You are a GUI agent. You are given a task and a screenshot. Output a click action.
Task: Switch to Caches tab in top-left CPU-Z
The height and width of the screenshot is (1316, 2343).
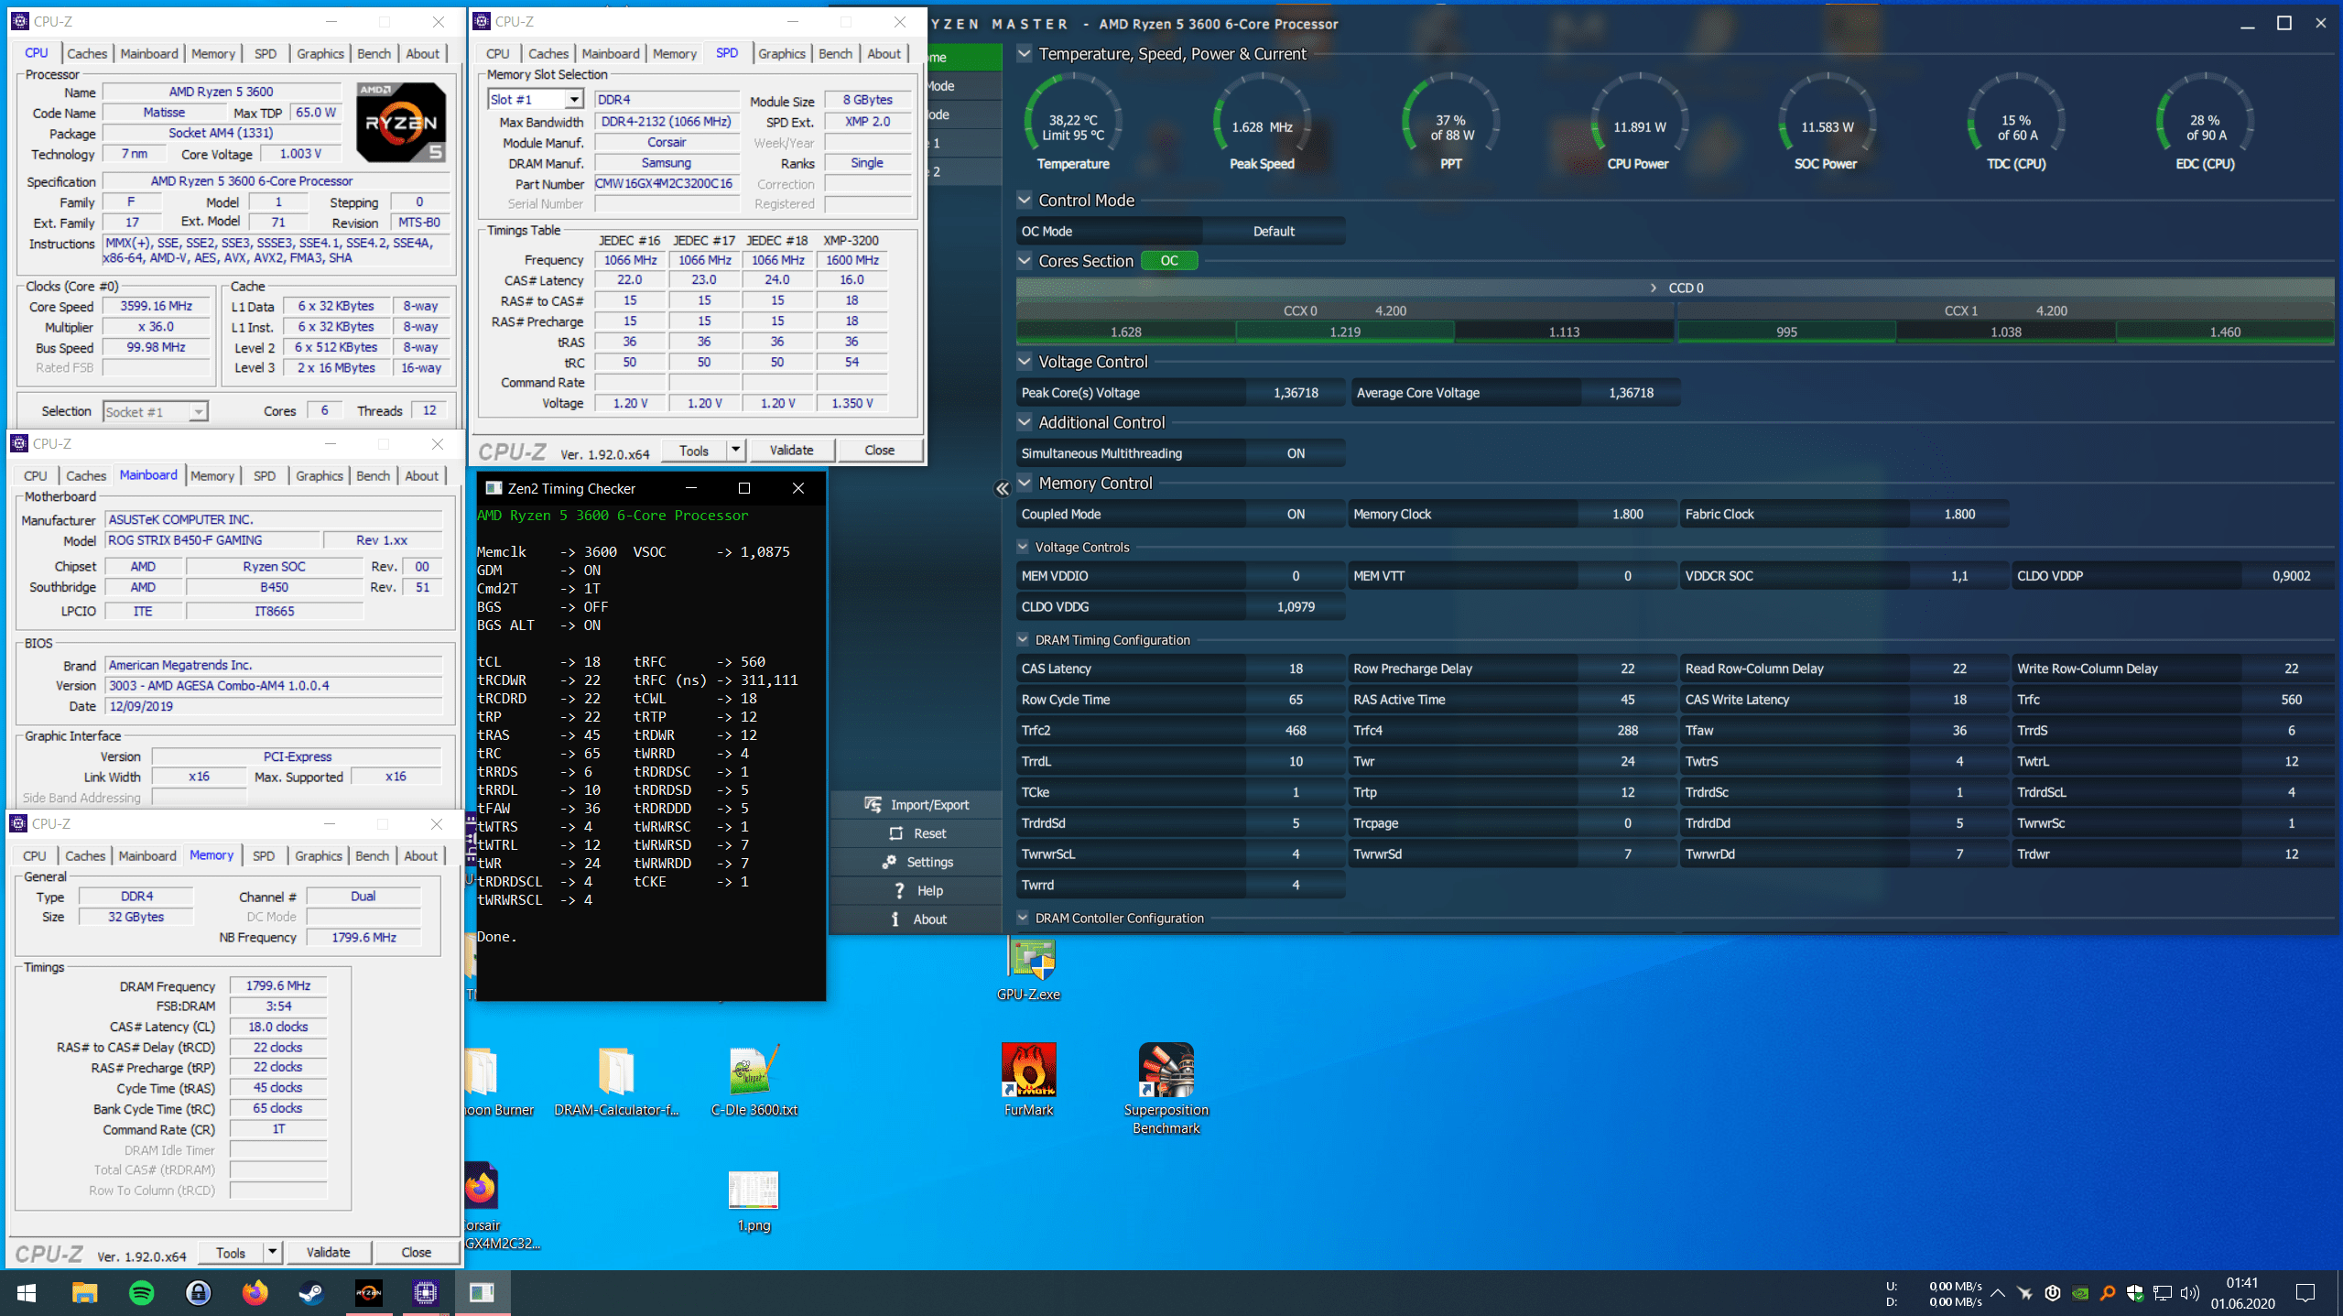tap(87, 53)
